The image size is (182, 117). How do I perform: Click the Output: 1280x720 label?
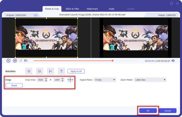coord(167,15)
